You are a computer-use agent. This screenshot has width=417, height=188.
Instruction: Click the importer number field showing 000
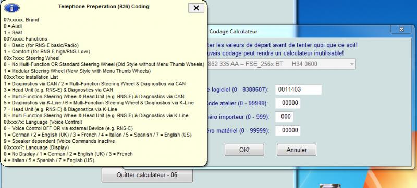pyautogui.click(x=284, y=117)
